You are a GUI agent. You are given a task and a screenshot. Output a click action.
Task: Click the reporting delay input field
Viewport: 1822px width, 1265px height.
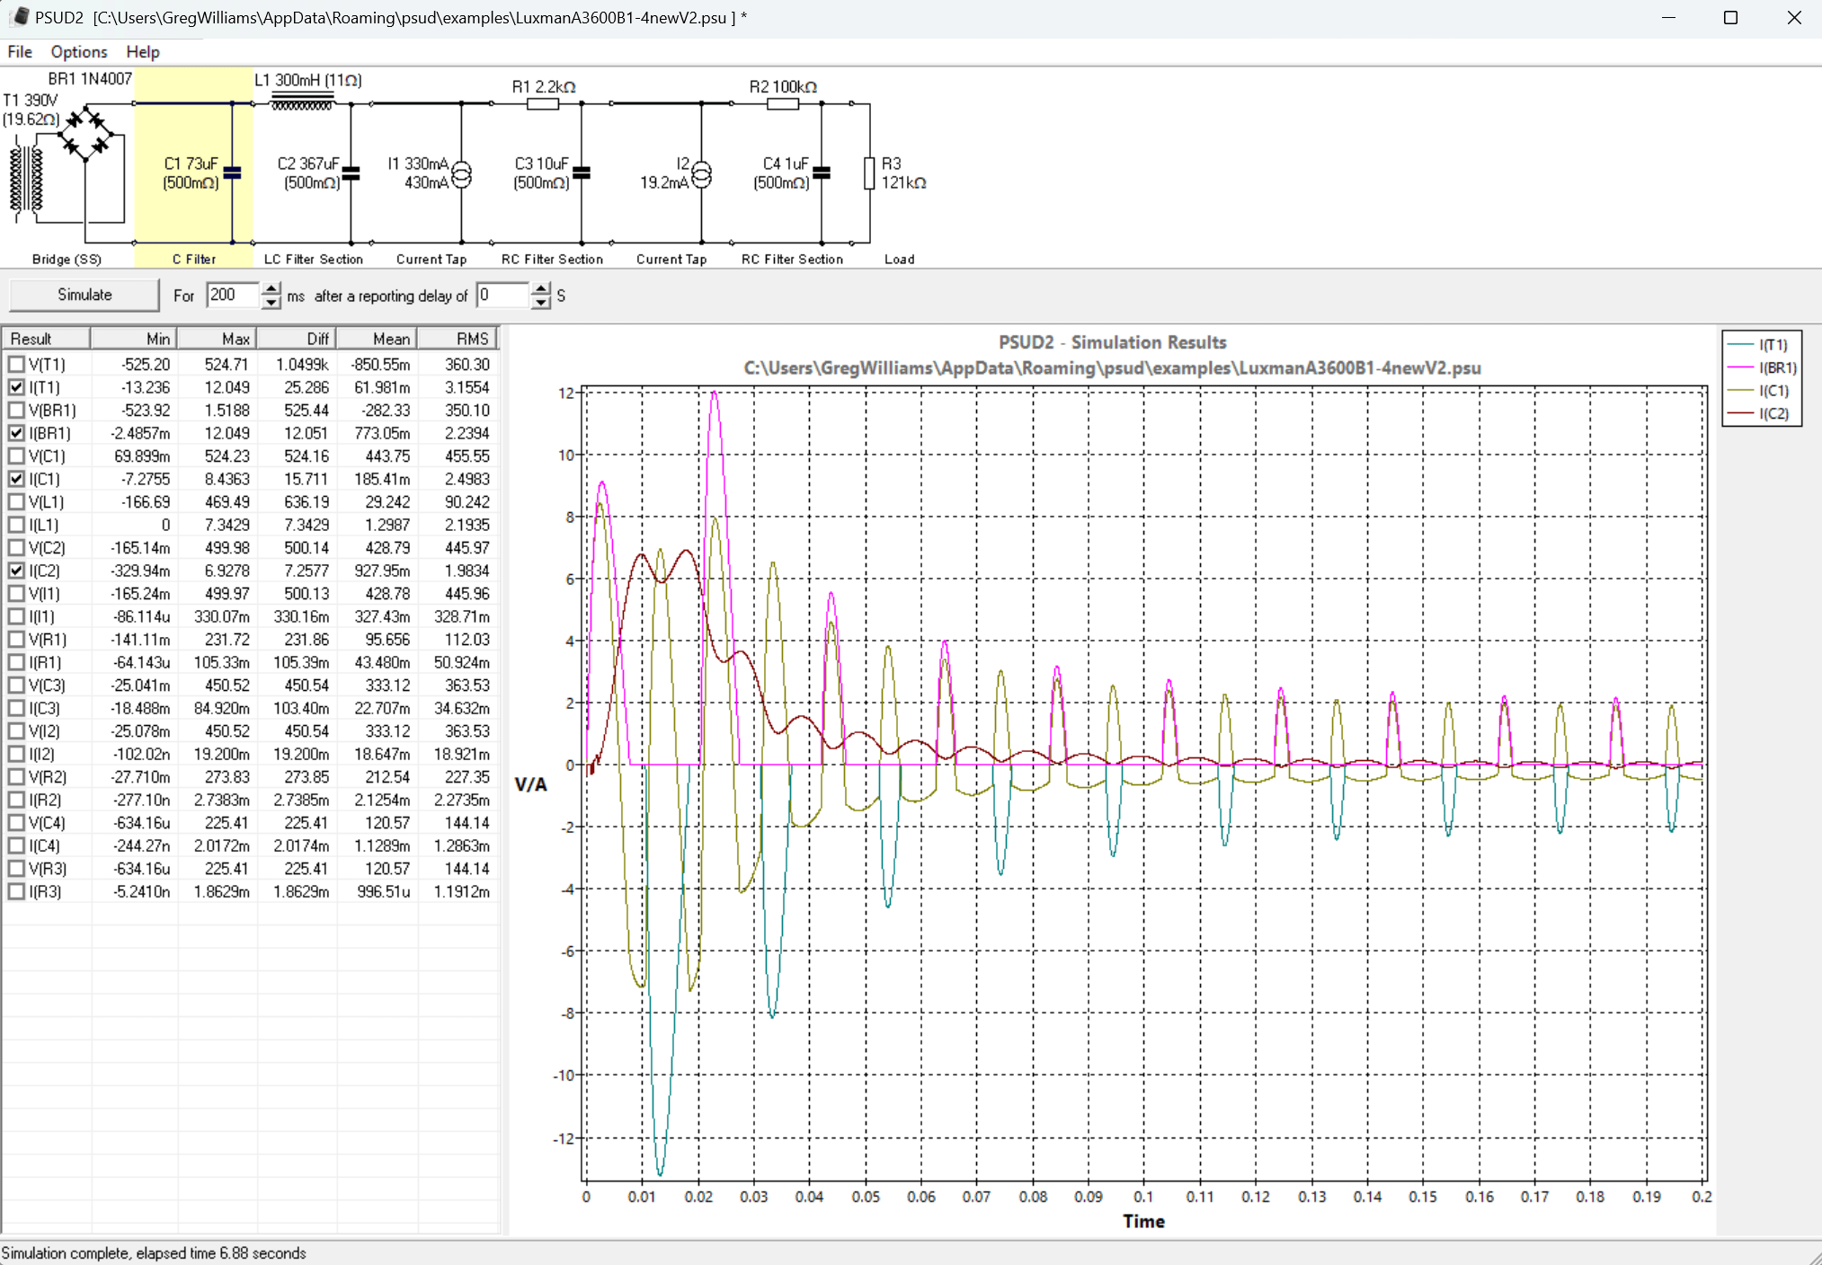tap(502, 295)
